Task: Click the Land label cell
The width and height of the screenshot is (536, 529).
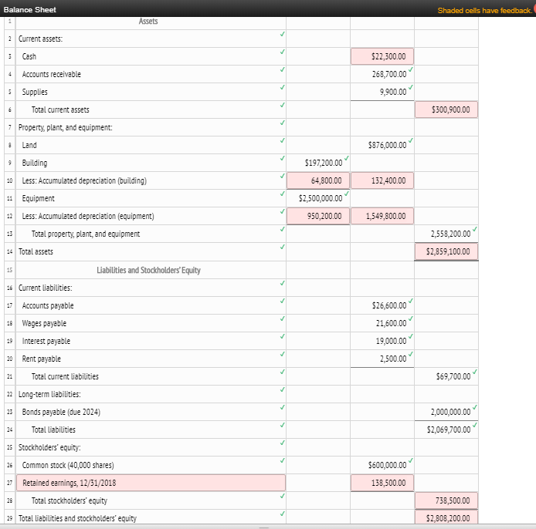Action: 151,145
